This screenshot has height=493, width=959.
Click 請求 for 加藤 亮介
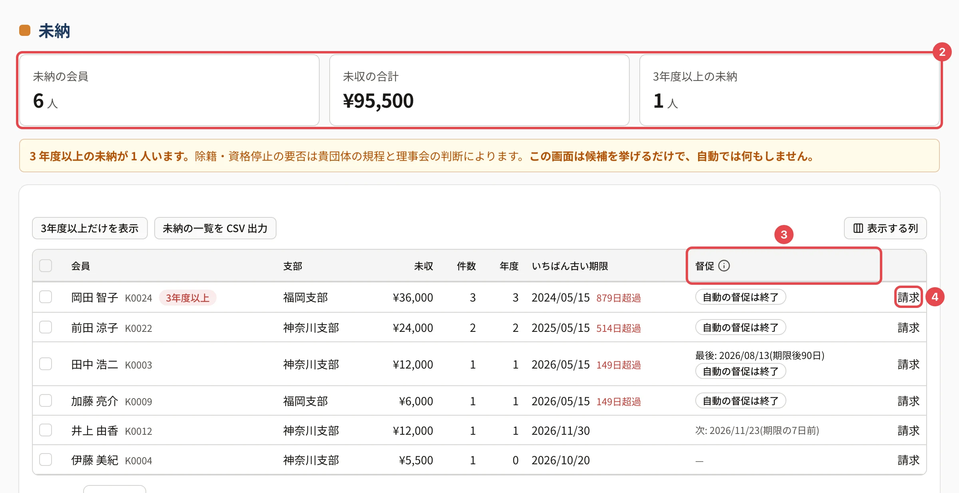(908, 401)
